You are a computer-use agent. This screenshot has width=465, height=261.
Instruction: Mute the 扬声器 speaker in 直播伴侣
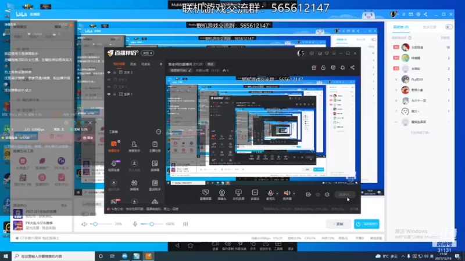click(x=287, y=195)
